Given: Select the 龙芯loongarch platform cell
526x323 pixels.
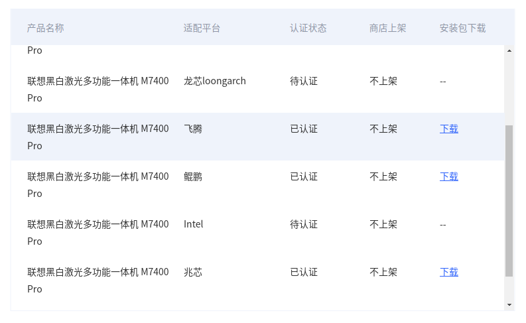Looking at the screenshot, I should coord(215,81).
